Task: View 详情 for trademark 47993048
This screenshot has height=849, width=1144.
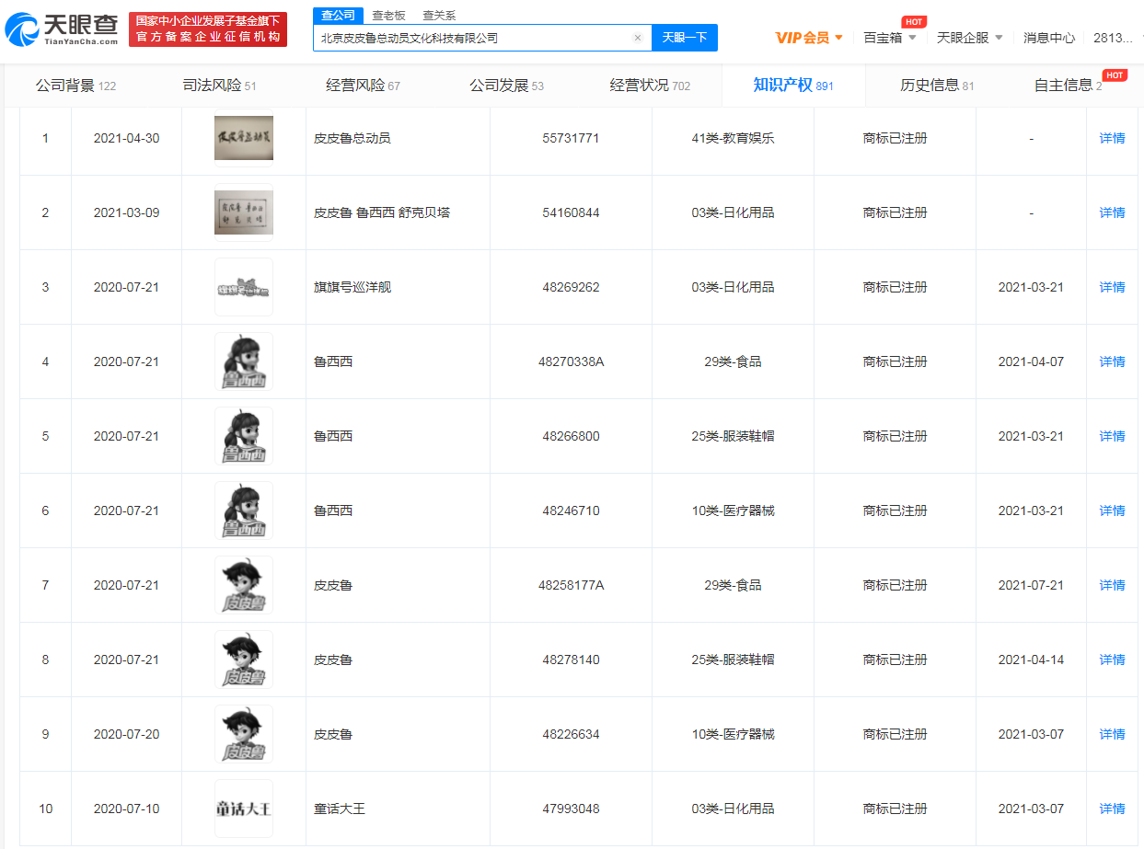Action: [1112, 809]
